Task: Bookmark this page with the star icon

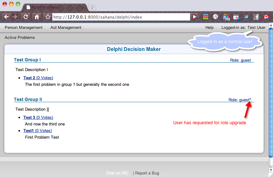Action: (48, 17)
